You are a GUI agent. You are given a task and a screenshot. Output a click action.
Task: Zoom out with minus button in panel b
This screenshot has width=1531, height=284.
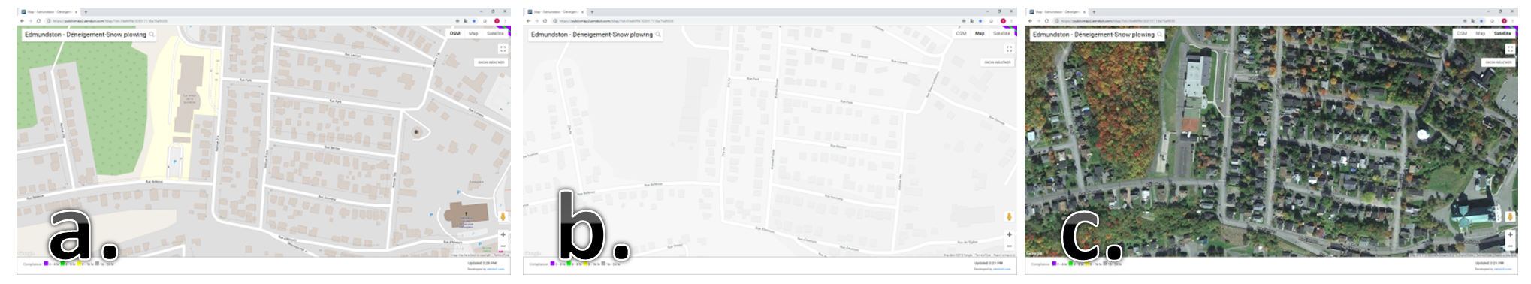tap(1009, 246)
